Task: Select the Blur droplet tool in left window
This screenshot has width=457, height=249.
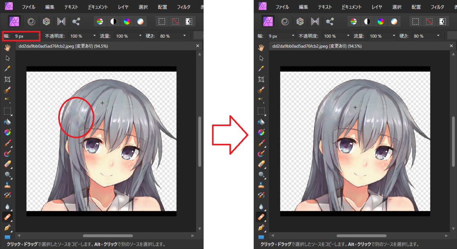Action: click(7, 207)
